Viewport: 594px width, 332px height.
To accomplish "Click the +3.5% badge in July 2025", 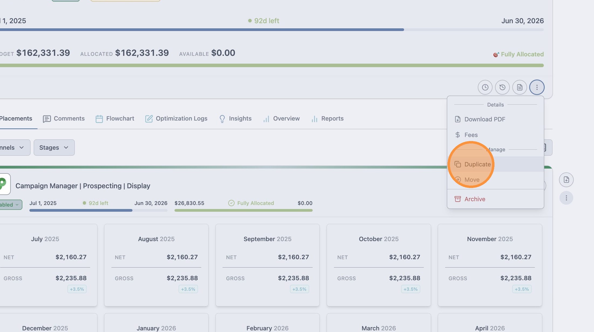I will pyautogui.click(x=77, y=289).
